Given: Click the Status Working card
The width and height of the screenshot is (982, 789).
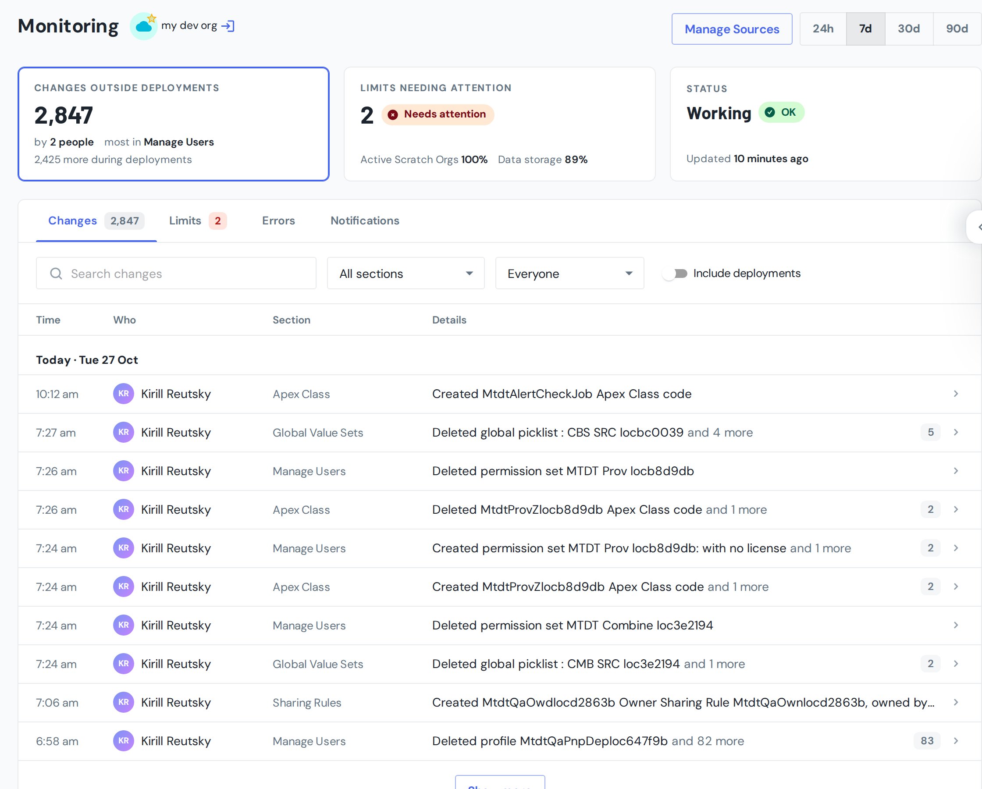Looking at the screenshot, I should [826, 124].
